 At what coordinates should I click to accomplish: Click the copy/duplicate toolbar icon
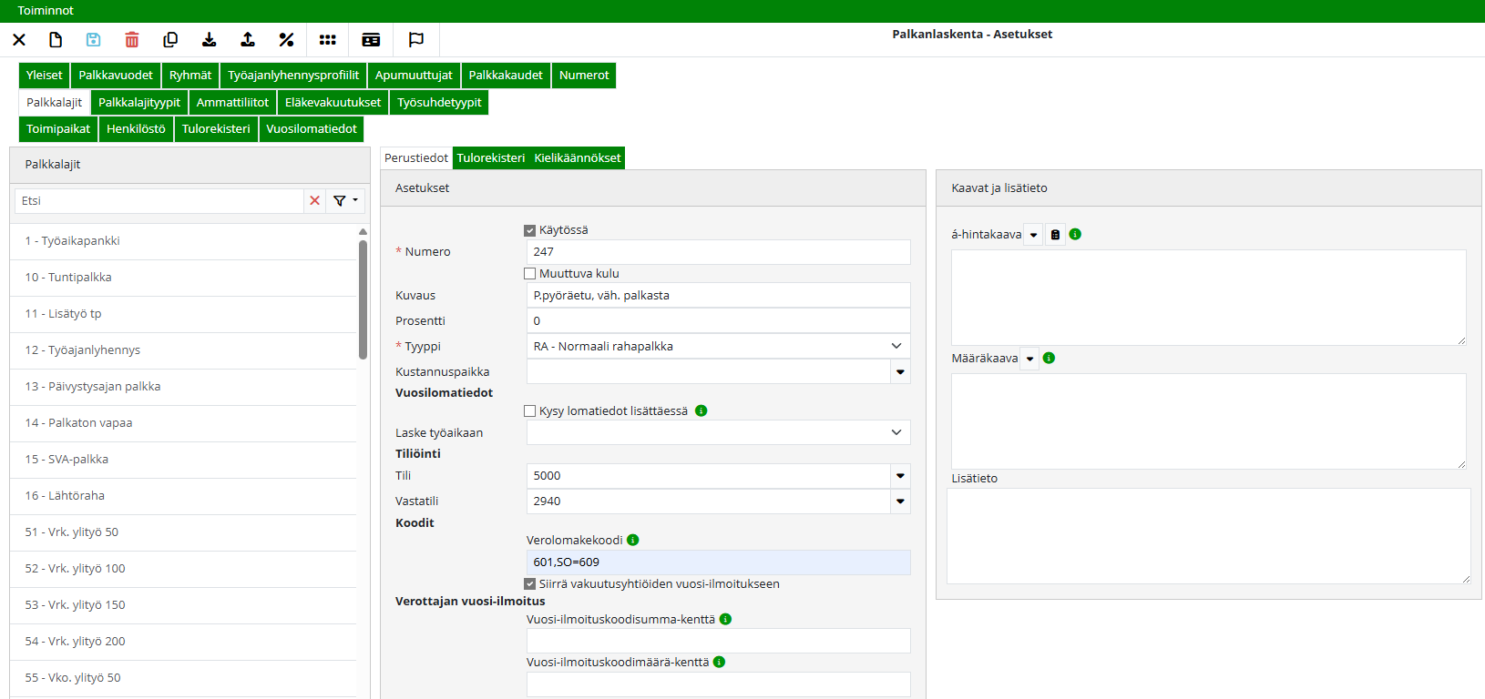[170, 39]
